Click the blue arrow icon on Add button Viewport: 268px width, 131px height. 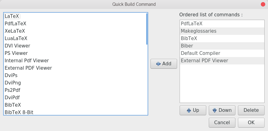[x=159, y=64]
